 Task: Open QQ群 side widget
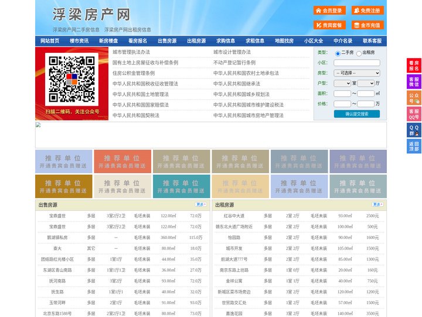[414, 130]
